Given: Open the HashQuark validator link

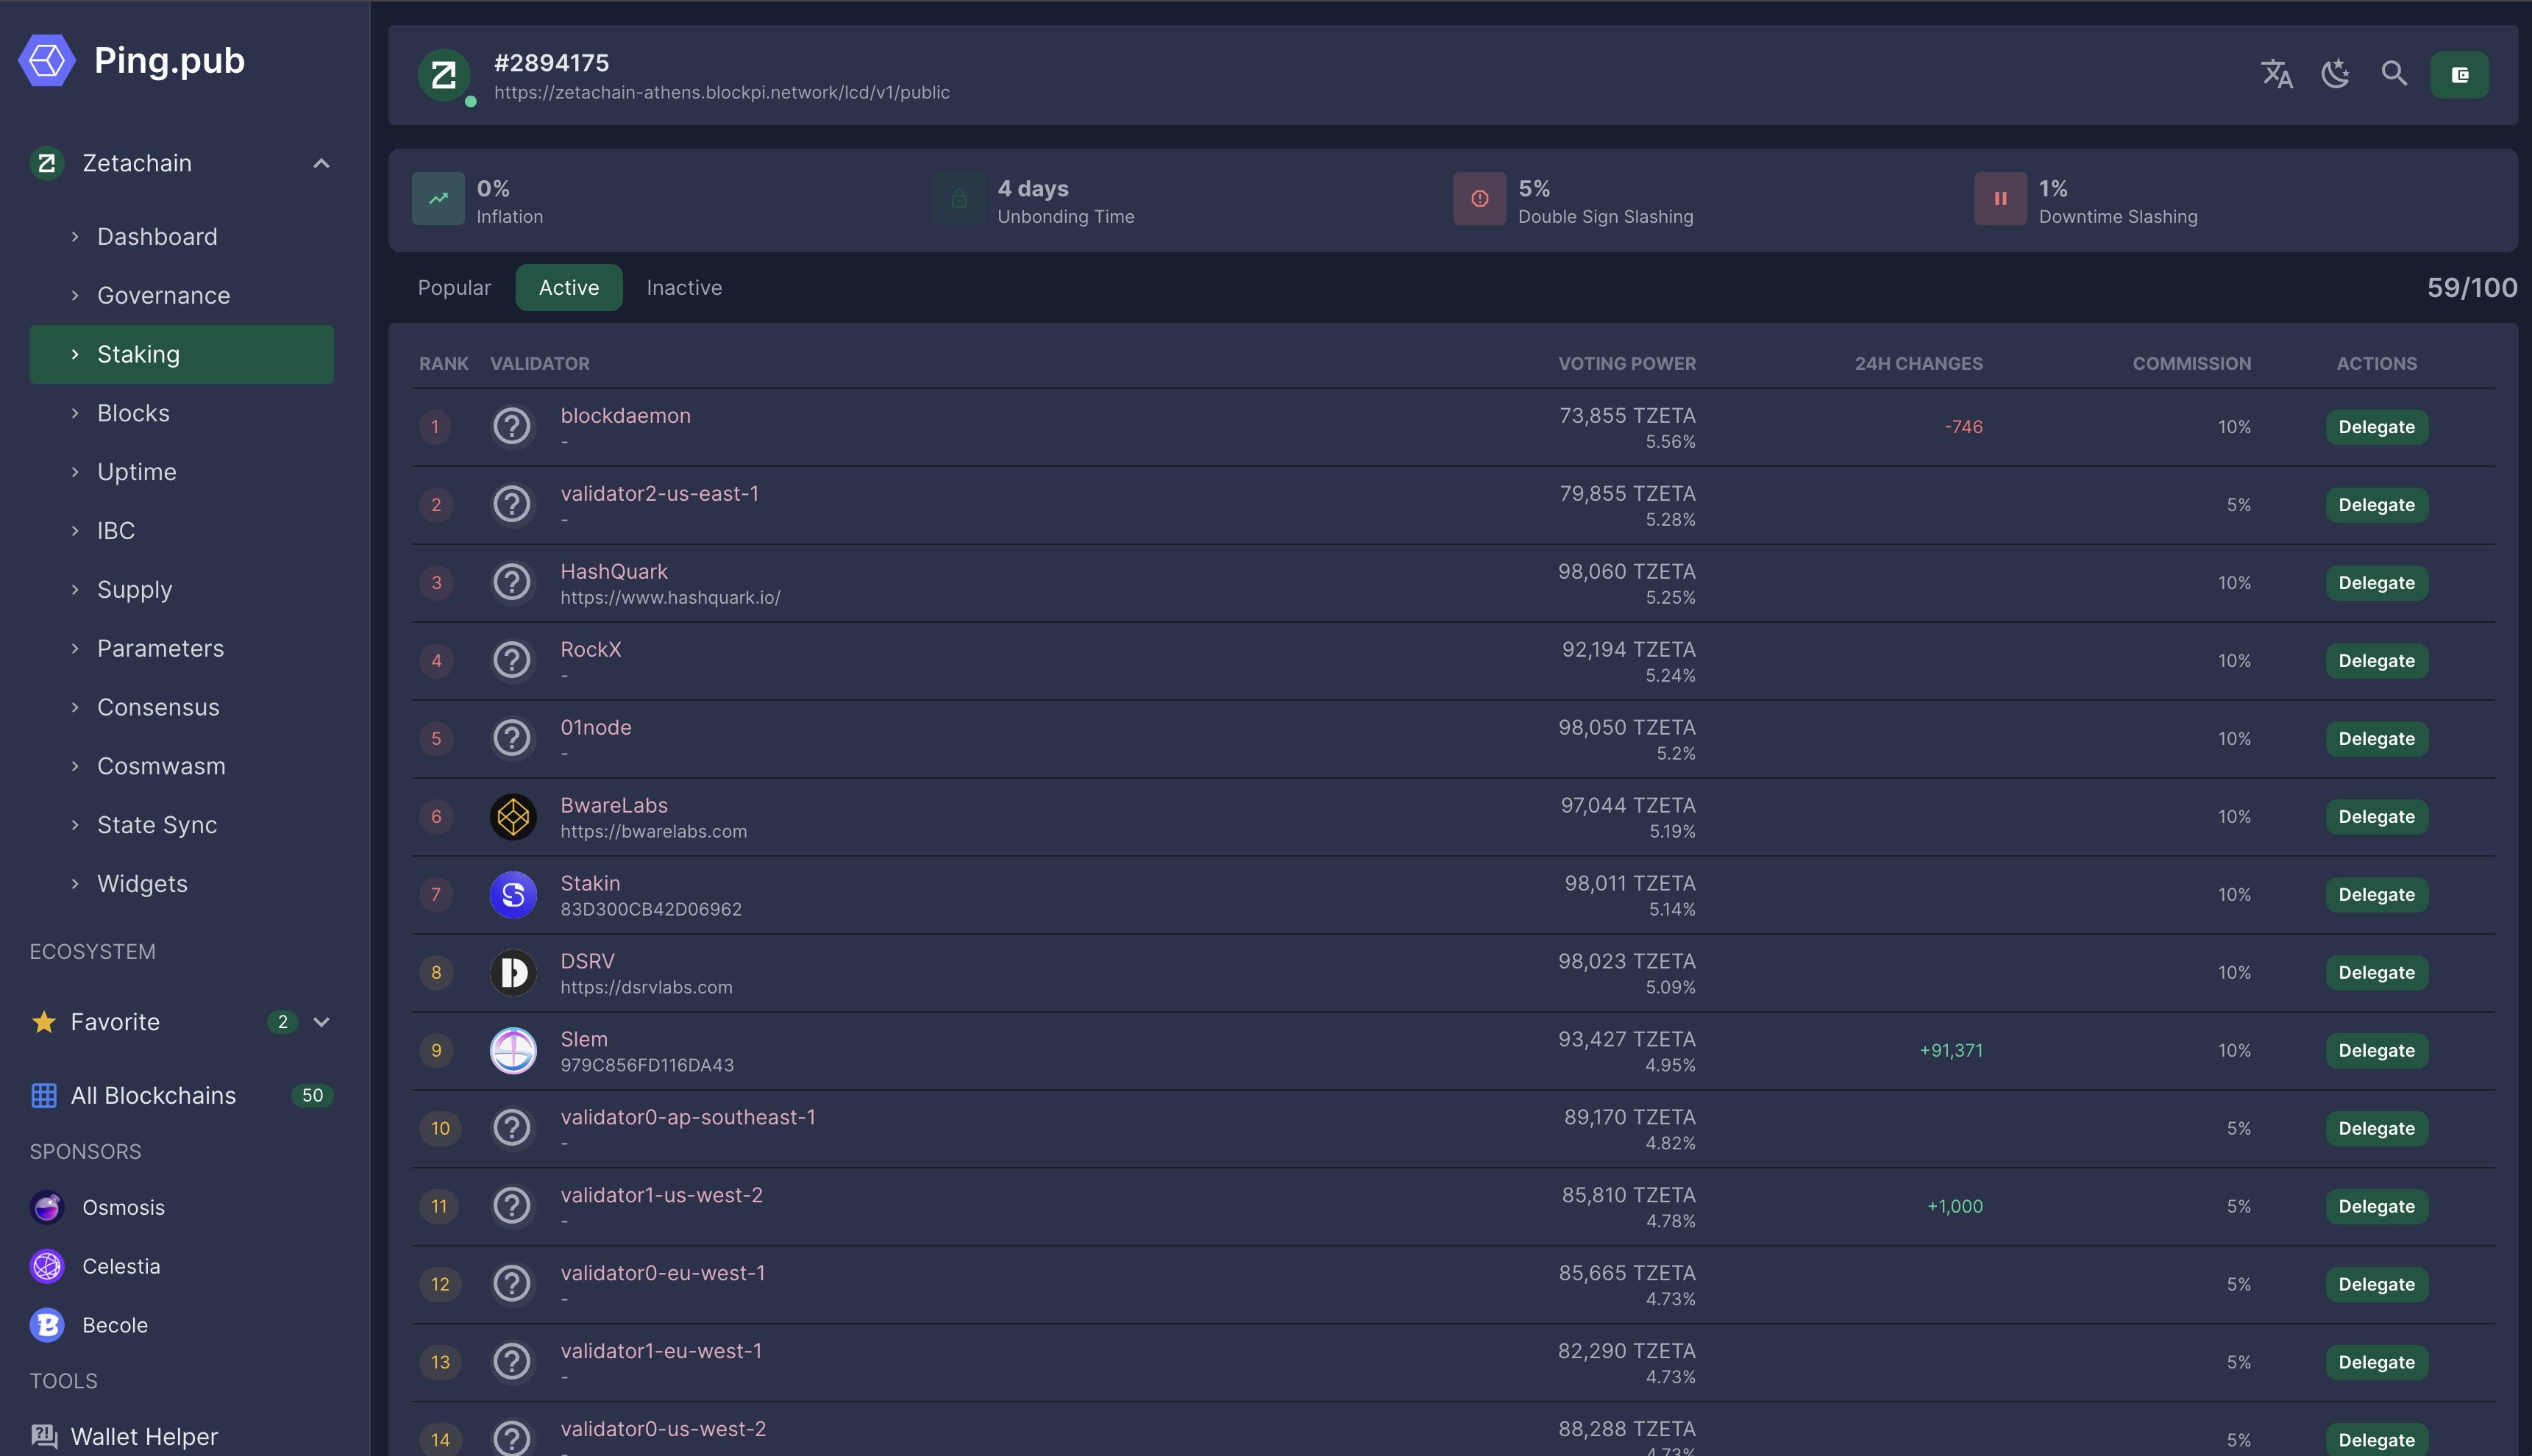Looking at the screenshot, I should [x=614, y=571].
